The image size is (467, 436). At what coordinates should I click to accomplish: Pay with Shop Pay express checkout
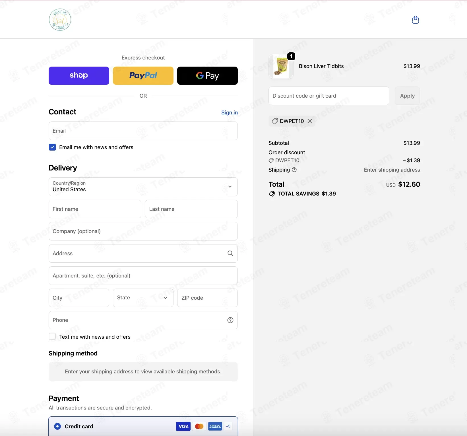pos(79,76)
